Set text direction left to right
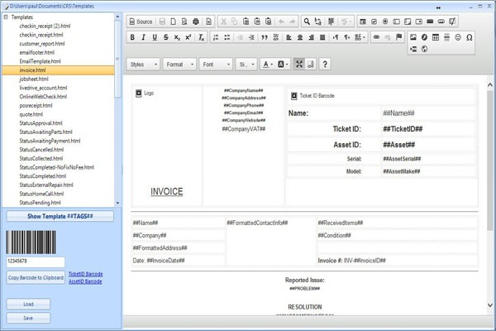This screenshot has width=496, height=331. click(x=336, y=37)
